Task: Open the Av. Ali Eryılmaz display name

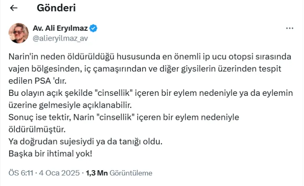Action: 60,28
